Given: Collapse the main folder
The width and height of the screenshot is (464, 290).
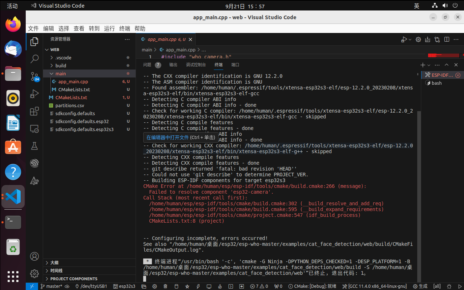Looking at the screenshot, I should [51, 73].
